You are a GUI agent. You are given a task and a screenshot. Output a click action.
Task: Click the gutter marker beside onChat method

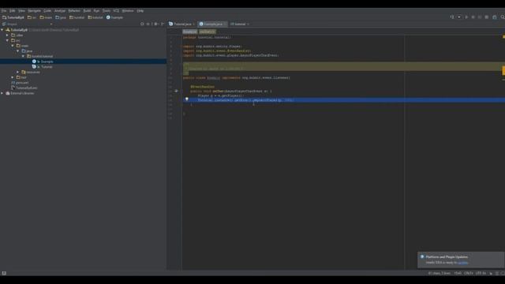click(176, 92)
